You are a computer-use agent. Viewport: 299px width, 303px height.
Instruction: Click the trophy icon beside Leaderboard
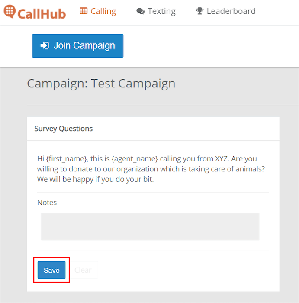199,11
